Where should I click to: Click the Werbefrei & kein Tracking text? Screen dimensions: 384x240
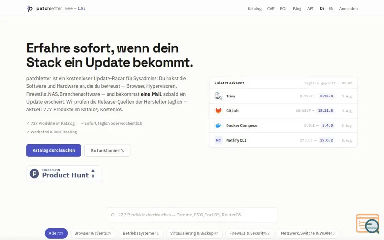click(52, 132)
